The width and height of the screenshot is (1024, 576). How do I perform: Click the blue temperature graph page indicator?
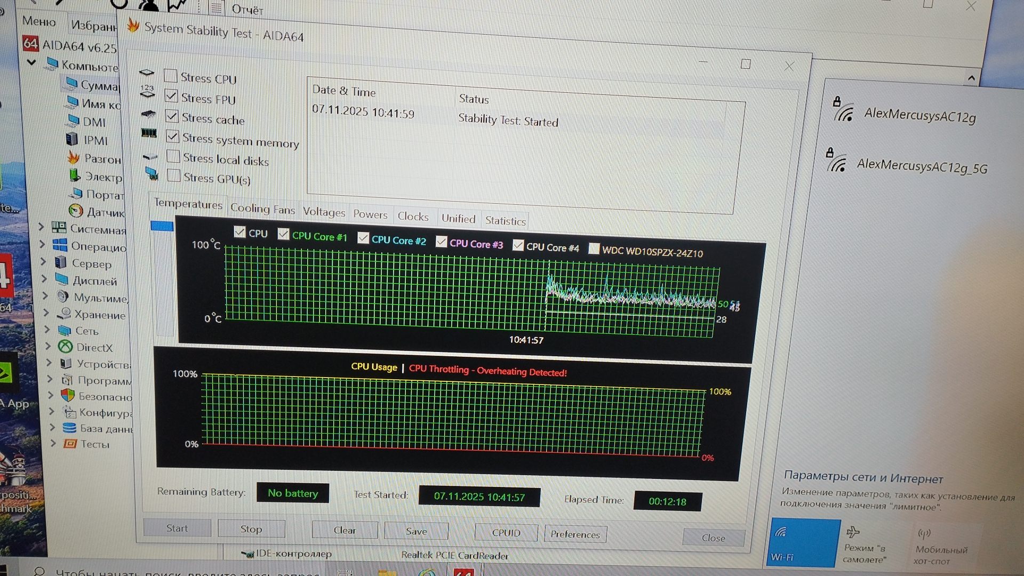point(162,226)
